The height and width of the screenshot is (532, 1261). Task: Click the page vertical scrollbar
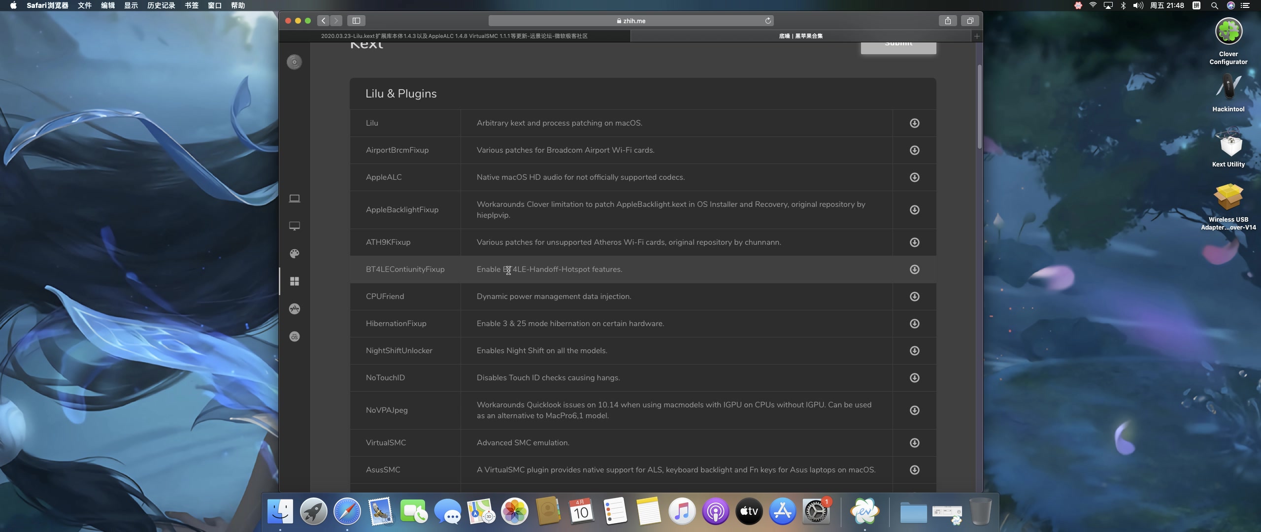pos(980,106)
